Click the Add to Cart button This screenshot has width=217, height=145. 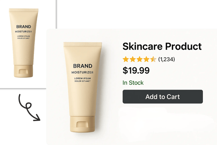163,96
